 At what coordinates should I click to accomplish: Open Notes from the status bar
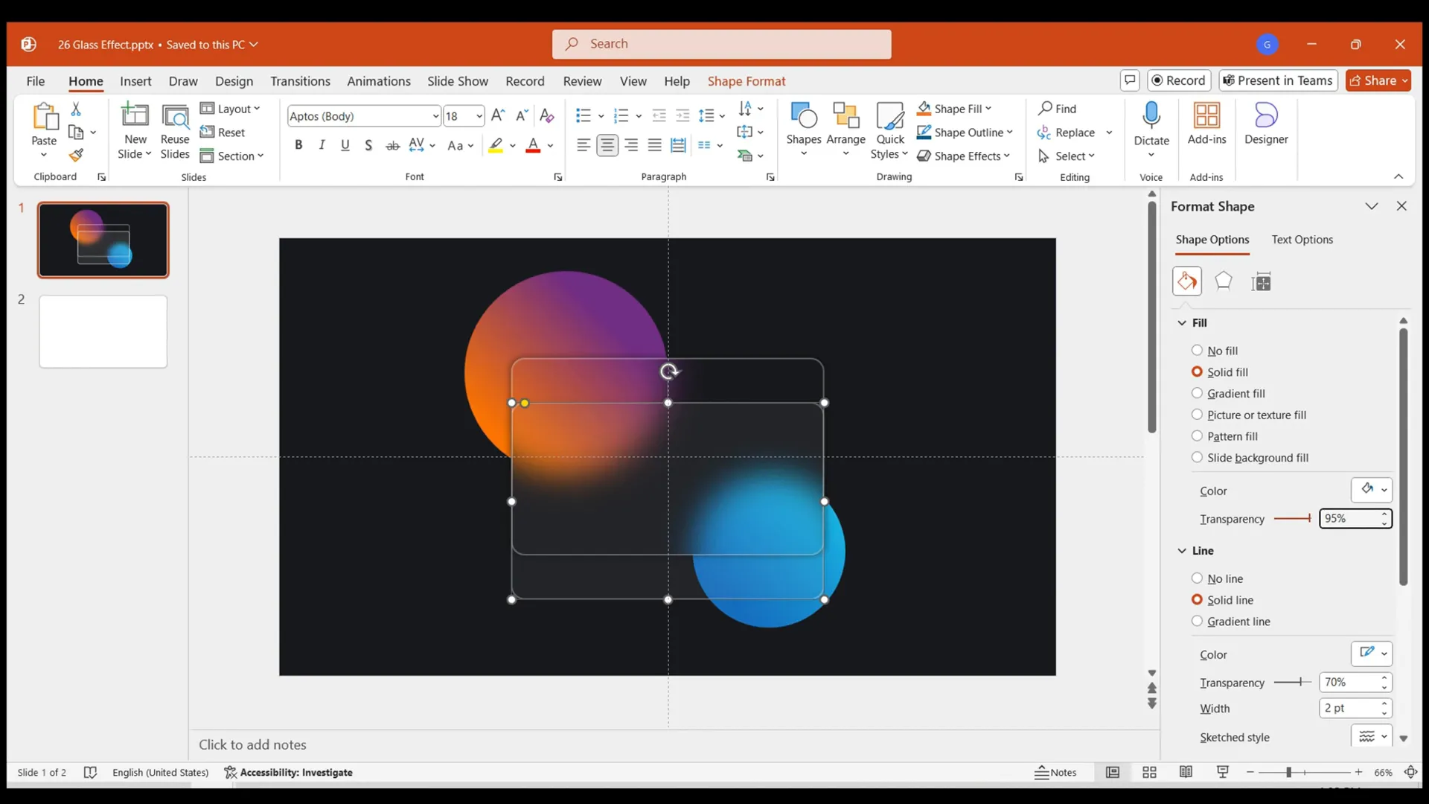coord(1055,772)
